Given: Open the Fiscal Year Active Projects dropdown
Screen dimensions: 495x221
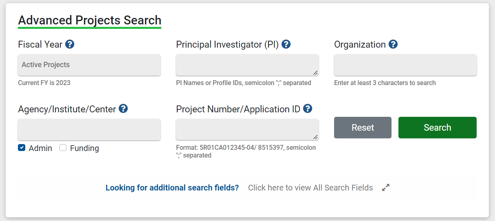Looking at the screenshot, I should pos(89,65).
